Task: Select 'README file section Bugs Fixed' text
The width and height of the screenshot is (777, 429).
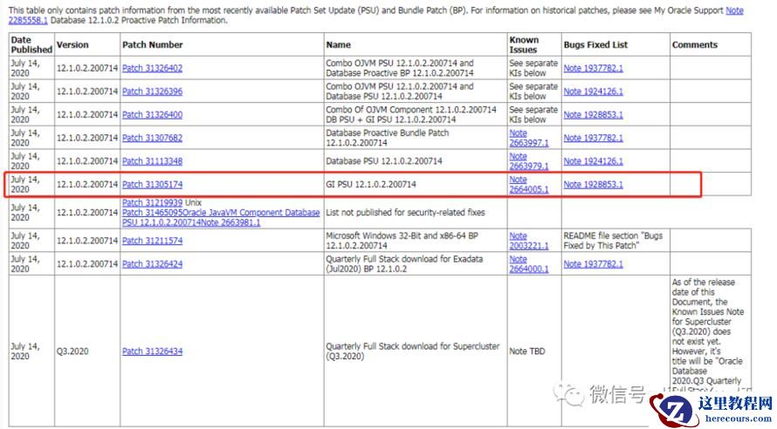Action: coord(613,241)
